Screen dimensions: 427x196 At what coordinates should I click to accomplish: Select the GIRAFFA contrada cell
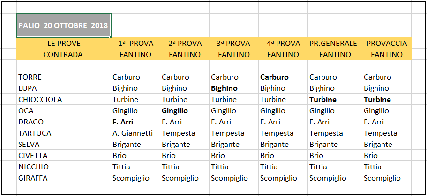tap(63, 178)
